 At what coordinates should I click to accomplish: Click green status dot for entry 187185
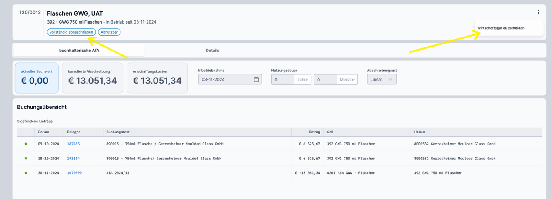point(26,144)
